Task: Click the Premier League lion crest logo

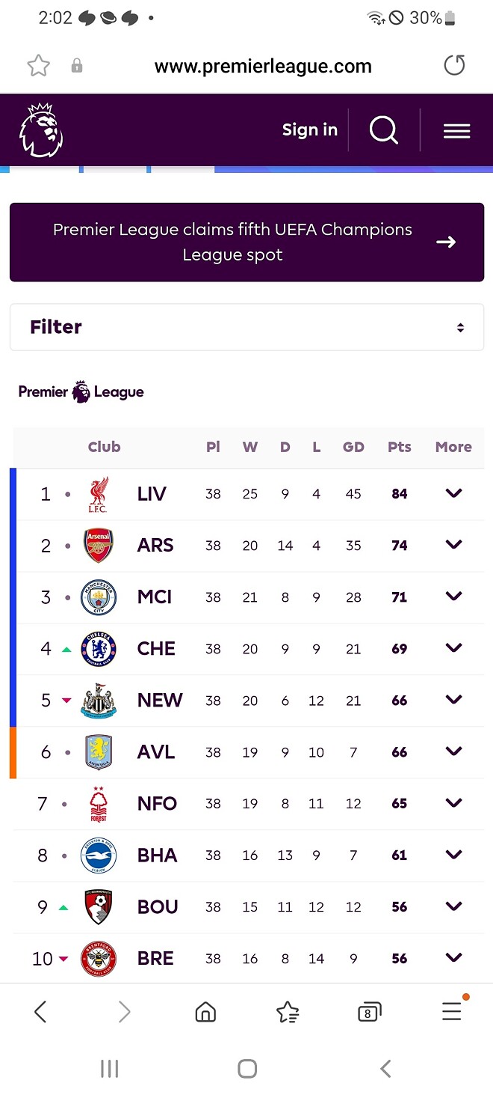Action: [41, 130]
